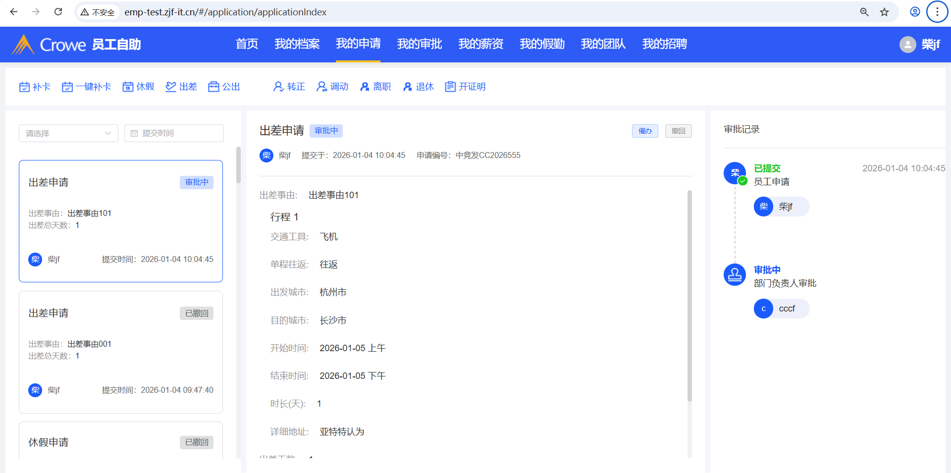Select the 调动 transfer icon
Viewport: 951px width, 473px height.
click(321, 87)
